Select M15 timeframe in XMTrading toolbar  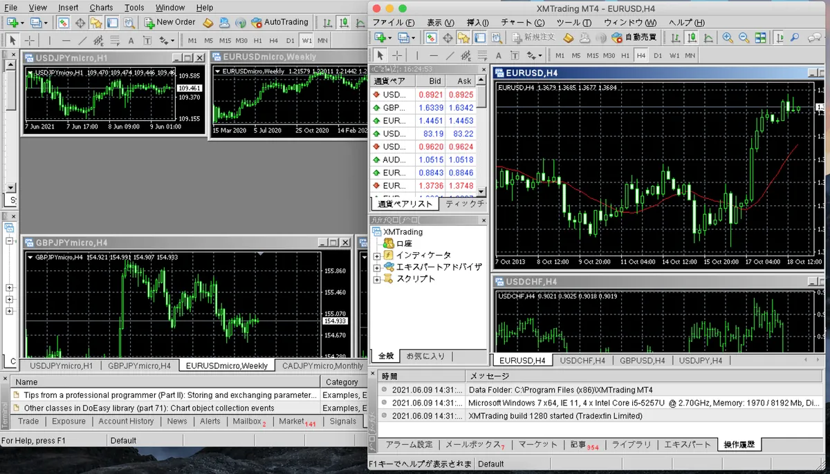click(593, 55)
